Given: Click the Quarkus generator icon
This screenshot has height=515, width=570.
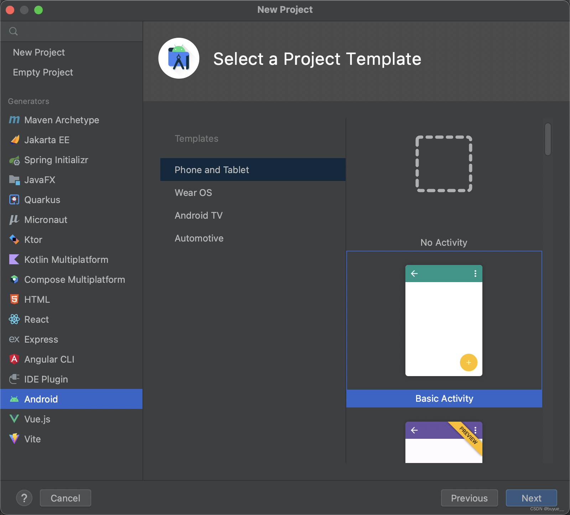Looking at the screenshot, I should click(x=14, y=200).
